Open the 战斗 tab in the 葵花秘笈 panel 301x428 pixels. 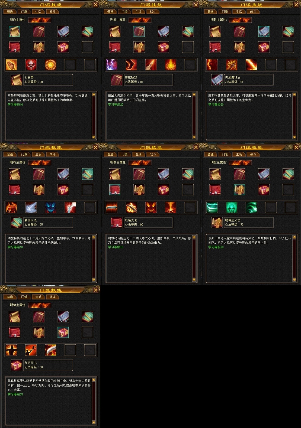click(x=153, y=12)
